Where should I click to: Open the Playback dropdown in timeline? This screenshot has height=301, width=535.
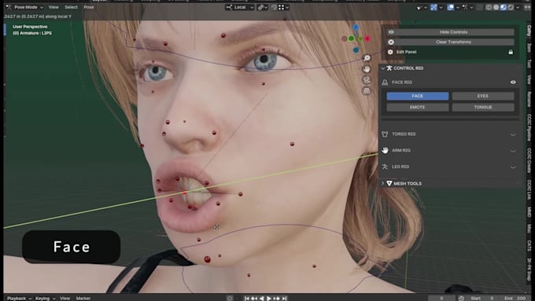click(x=19, y=299)
